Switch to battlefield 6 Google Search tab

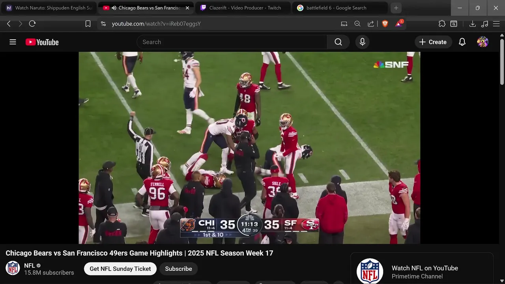coord(340,8)
